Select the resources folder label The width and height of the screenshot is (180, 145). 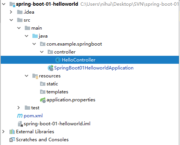[50, 76]
